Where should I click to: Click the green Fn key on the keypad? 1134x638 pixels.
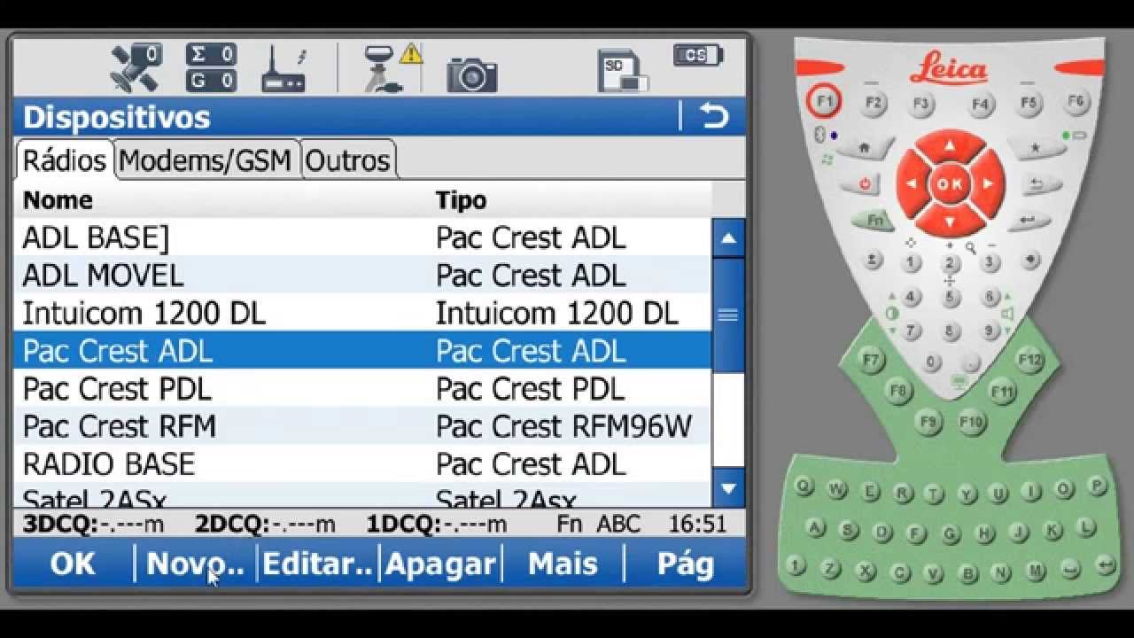click(874, 221)
